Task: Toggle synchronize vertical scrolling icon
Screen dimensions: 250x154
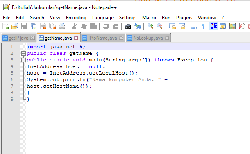Action: (x=173, y=26)
